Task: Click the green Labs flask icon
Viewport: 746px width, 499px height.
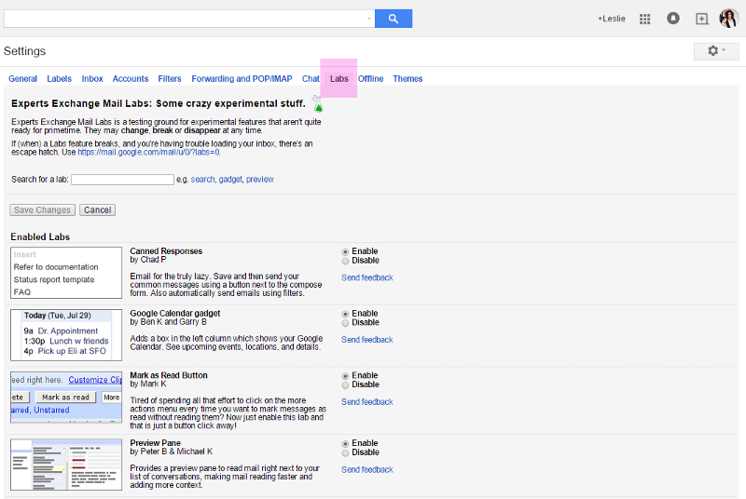Action: (x=317, y=104)
